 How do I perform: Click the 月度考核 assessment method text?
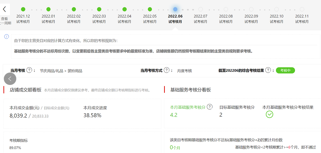click(x=185, y=71)
